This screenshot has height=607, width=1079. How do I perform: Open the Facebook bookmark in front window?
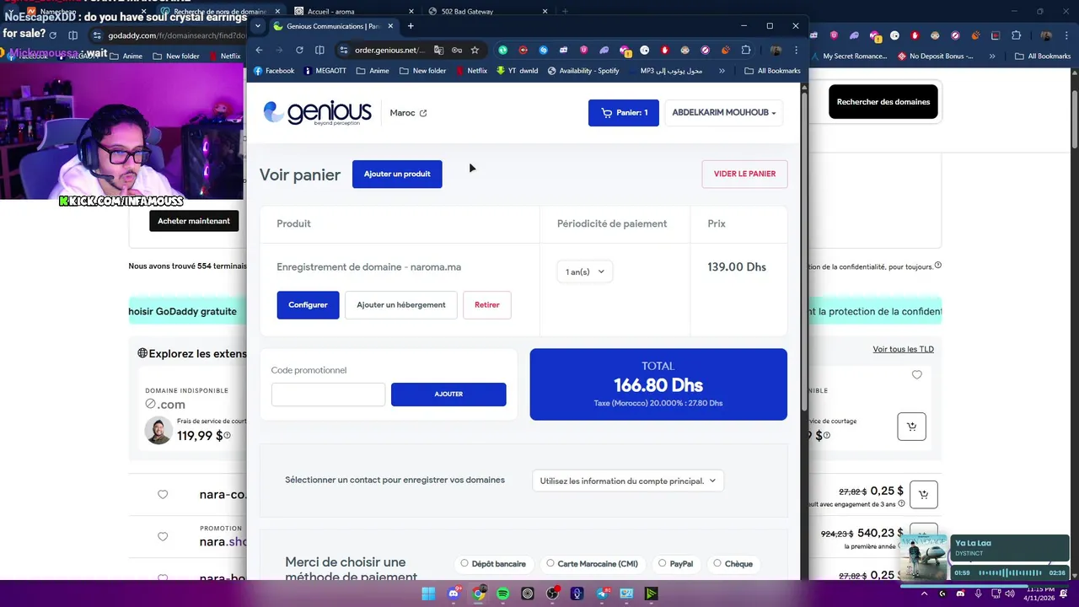(274, 71)
